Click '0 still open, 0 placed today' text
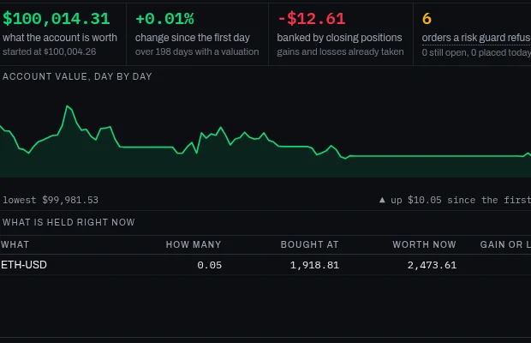This screenshot has width=531, height=343. pyautogui.click(x=476, y=52)
